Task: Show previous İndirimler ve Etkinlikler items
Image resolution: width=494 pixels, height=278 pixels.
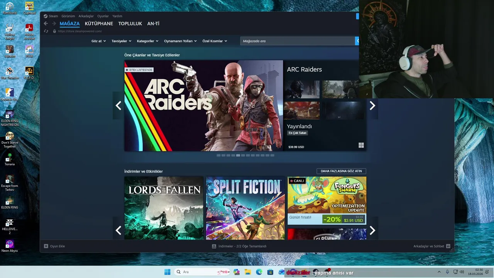Action: (118, 231)
